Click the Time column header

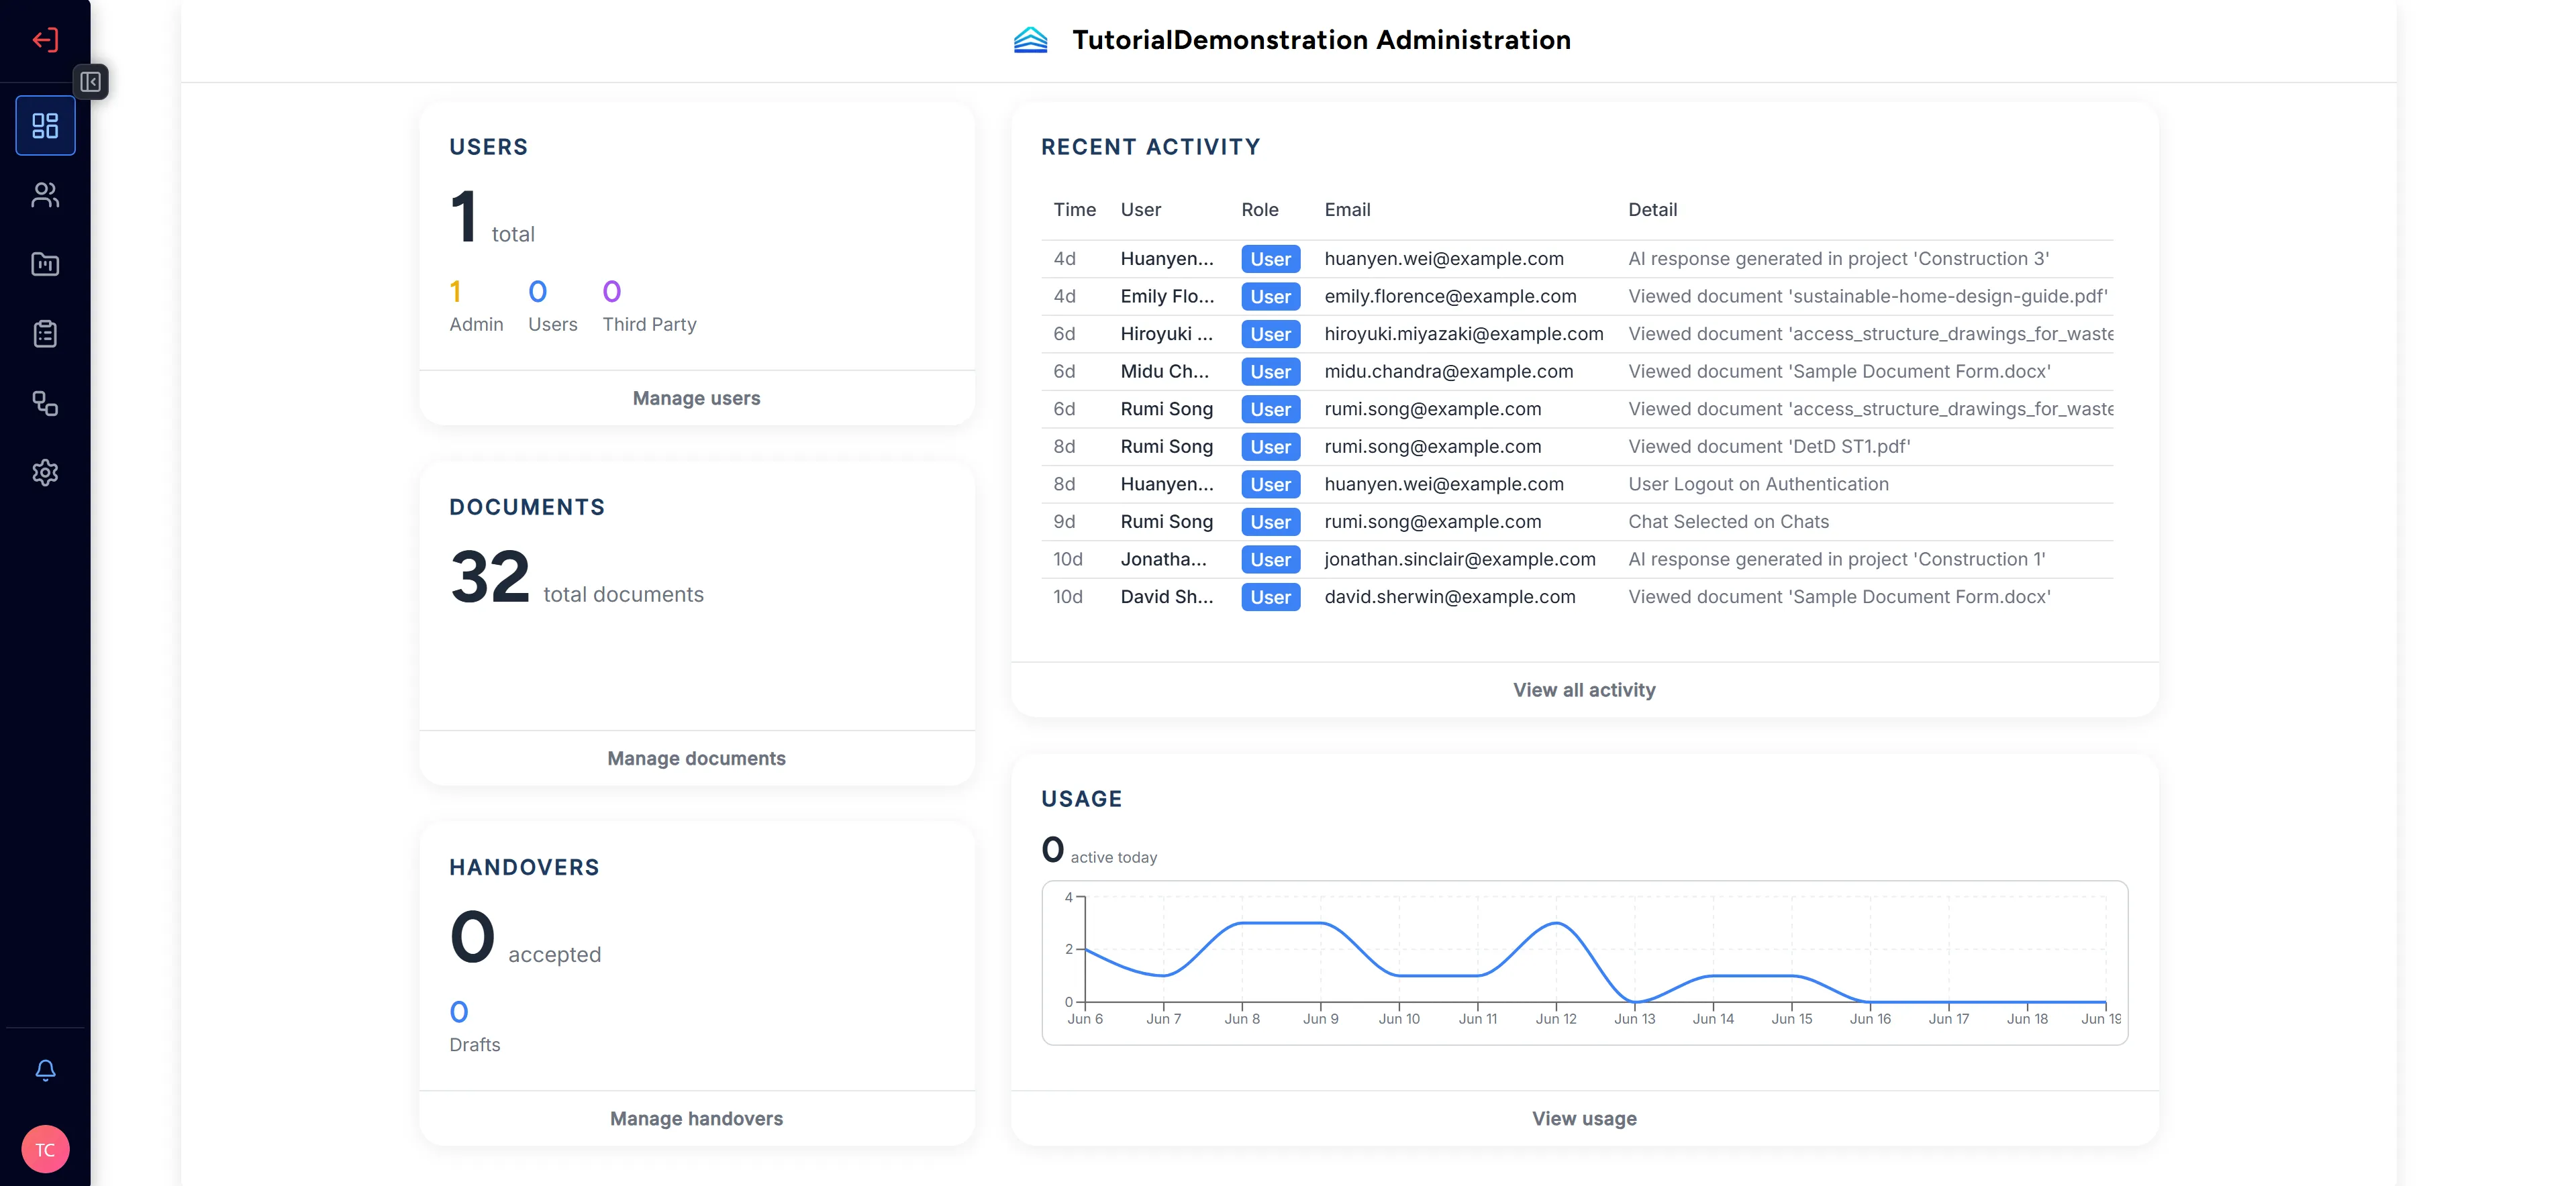pos(1074,210)
